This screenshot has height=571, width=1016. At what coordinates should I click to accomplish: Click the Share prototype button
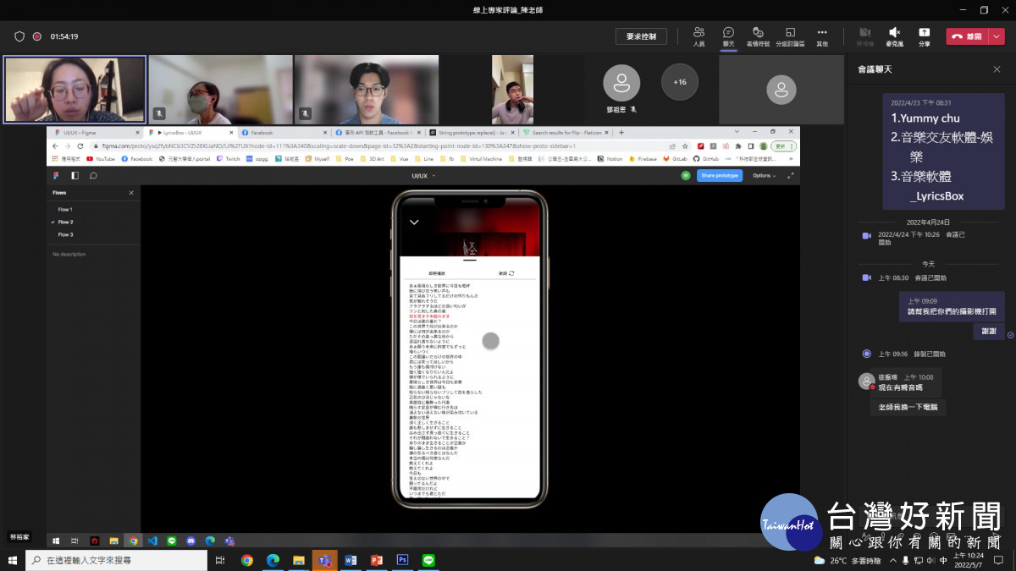[719, 176]
